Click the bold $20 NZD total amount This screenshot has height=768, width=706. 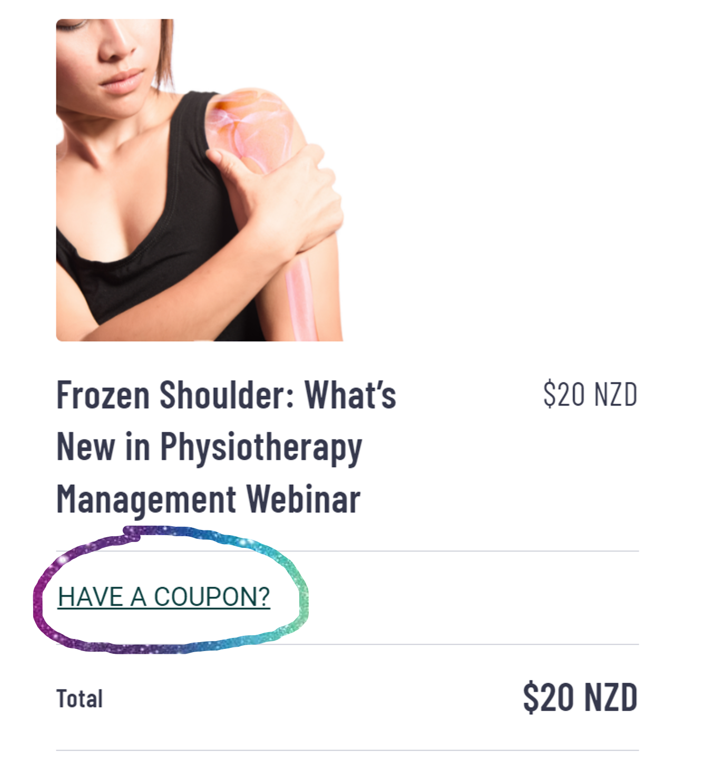pyautogui.click(x=580, y=697)
